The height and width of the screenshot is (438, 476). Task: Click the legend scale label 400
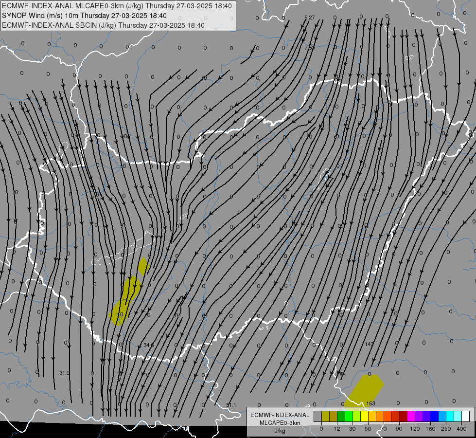point(461,429)
